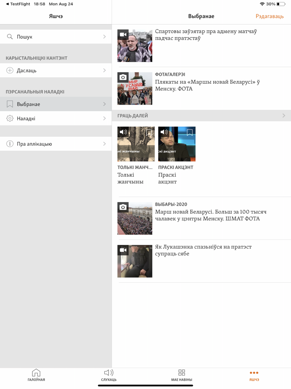Open Пра аплікацыю menu item
Screen dimensions: 291x389
coord(56,144)
